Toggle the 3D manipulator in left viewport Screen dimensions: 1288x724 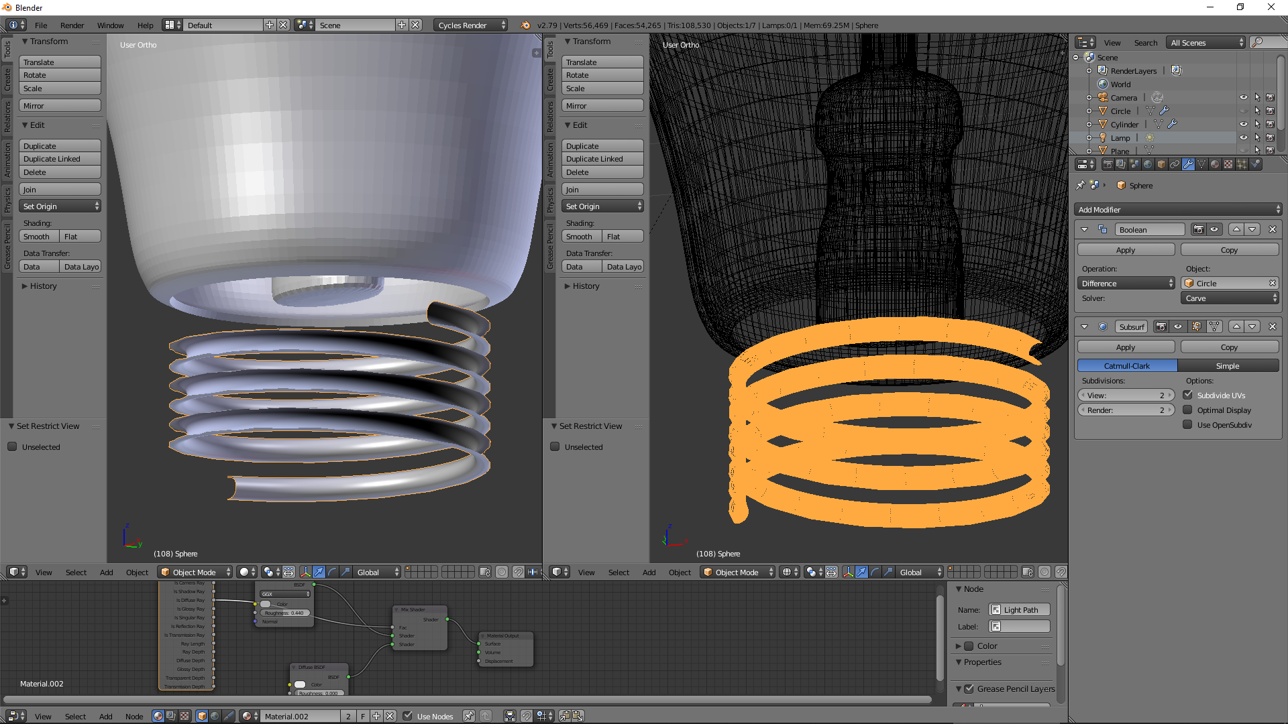(305, 572)
